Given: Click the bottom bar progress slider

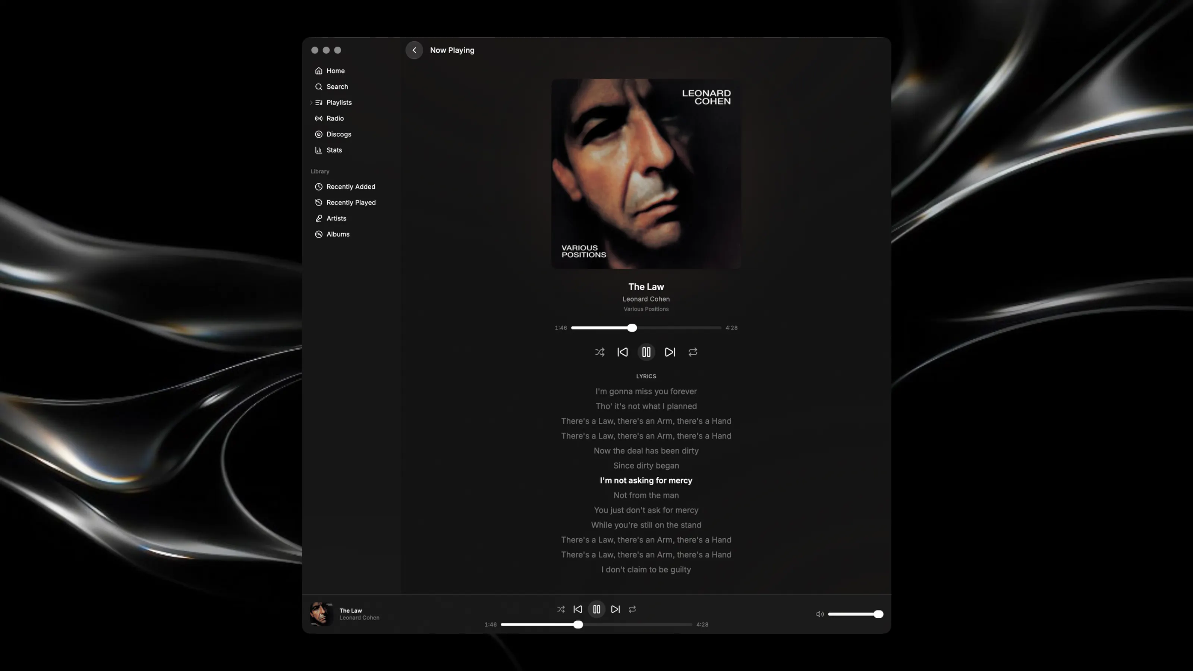Looking at the screenshot, I should pyautogui.click(x=596, y=625).
